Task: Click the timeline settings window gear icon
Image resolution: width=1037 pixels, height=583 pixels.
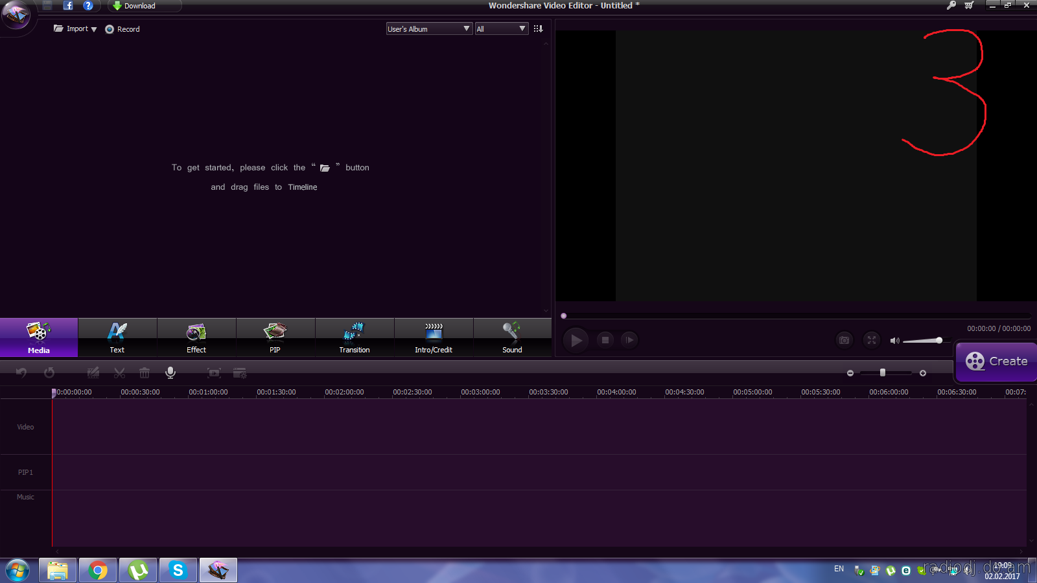Action: click(240, 372)
